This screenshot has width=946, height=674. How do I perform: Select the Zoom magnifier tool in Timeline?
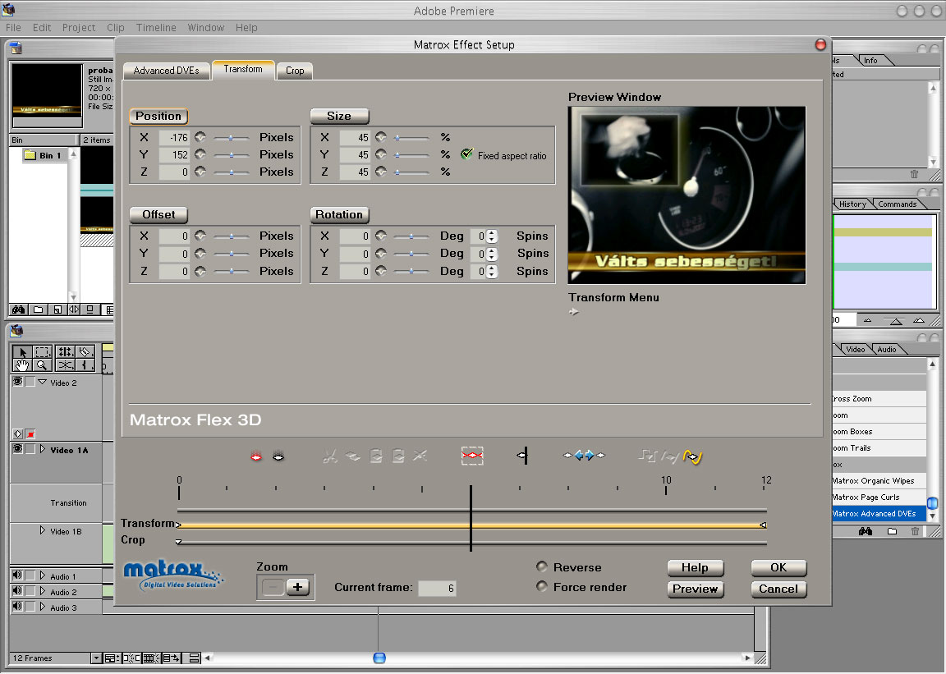click(x=42, y=365)
